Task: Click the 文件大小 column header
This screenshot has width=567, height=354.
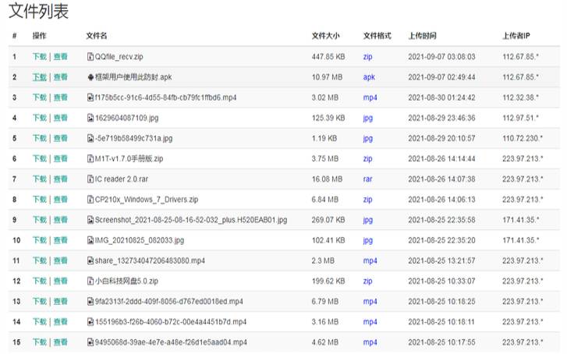Action: tap(325, 35)
